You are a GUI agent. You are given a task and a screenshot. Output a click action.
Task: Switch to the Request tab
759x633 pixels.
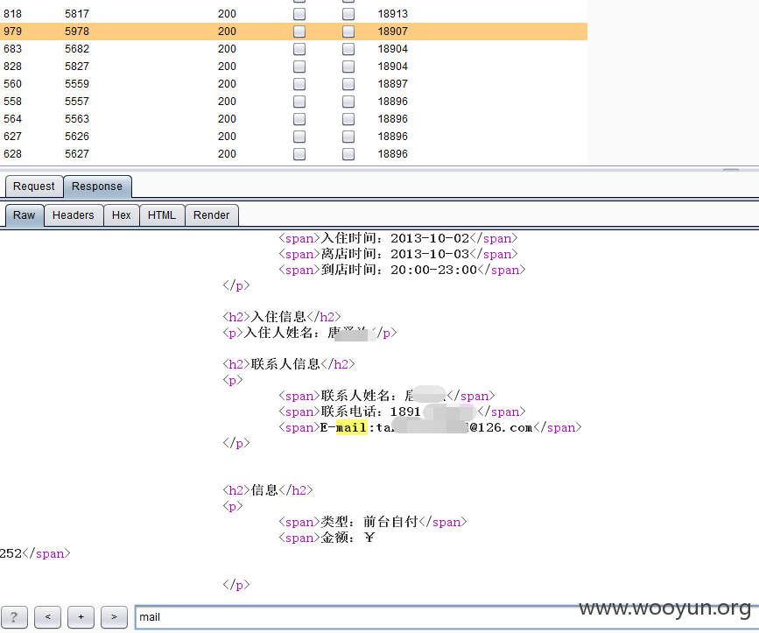(x=34, y=186)
